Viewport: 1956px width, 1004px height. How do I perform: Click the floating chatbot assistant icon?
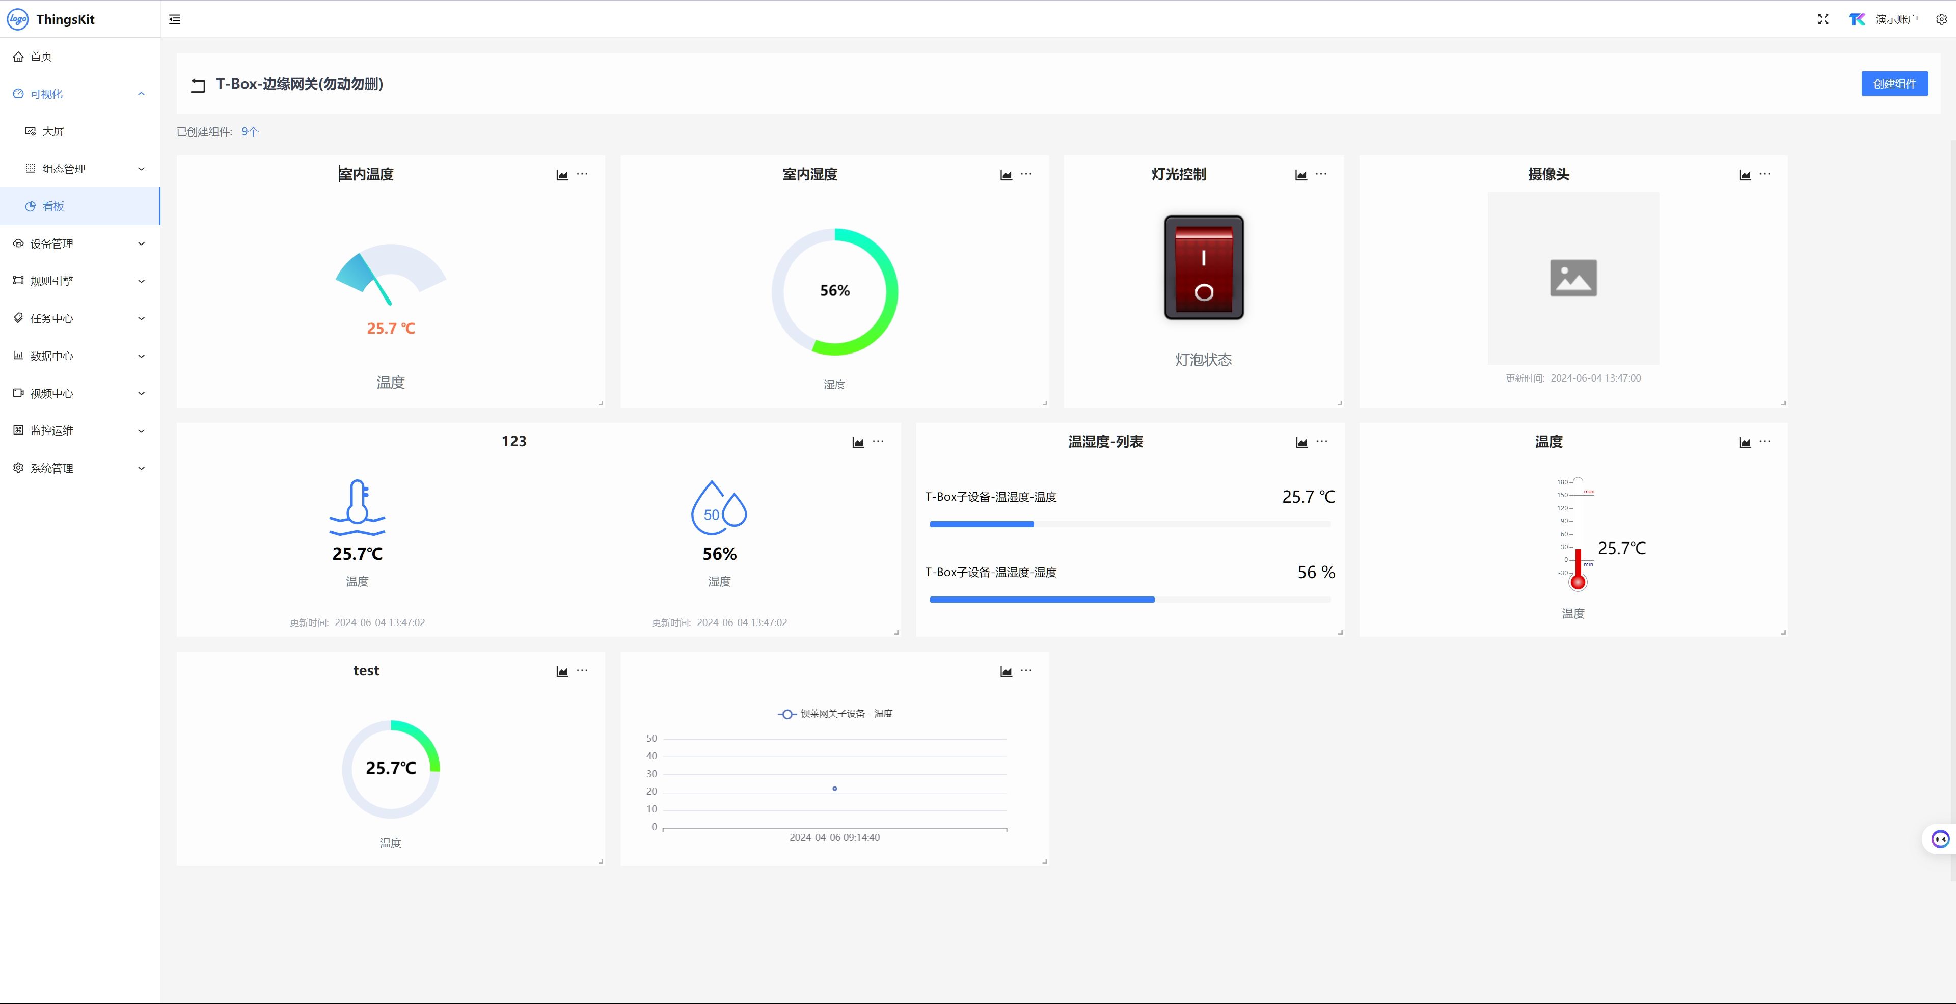coord(1940,839)
